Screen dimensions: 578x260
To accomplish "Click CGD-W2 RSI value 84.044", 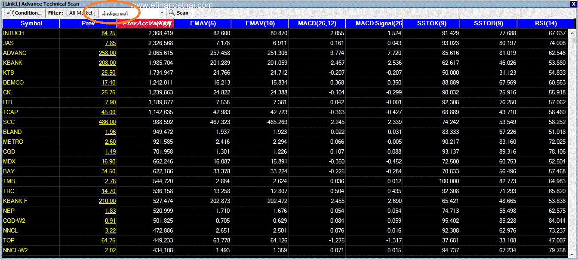I will pos(558,221).
